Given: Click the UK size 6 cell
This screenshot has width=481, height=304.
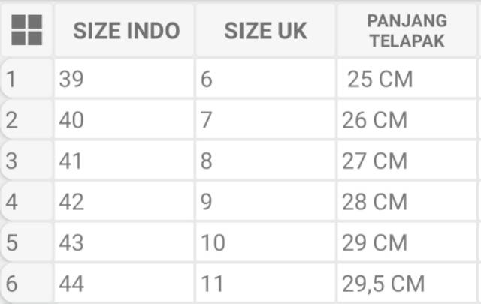Looking at the screenshot, I should tap(265, 80).
